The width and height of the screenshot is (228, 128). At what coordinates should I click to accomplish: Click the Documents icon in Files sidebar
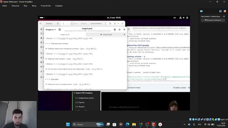pyautogui.click(x=41, y=53)
